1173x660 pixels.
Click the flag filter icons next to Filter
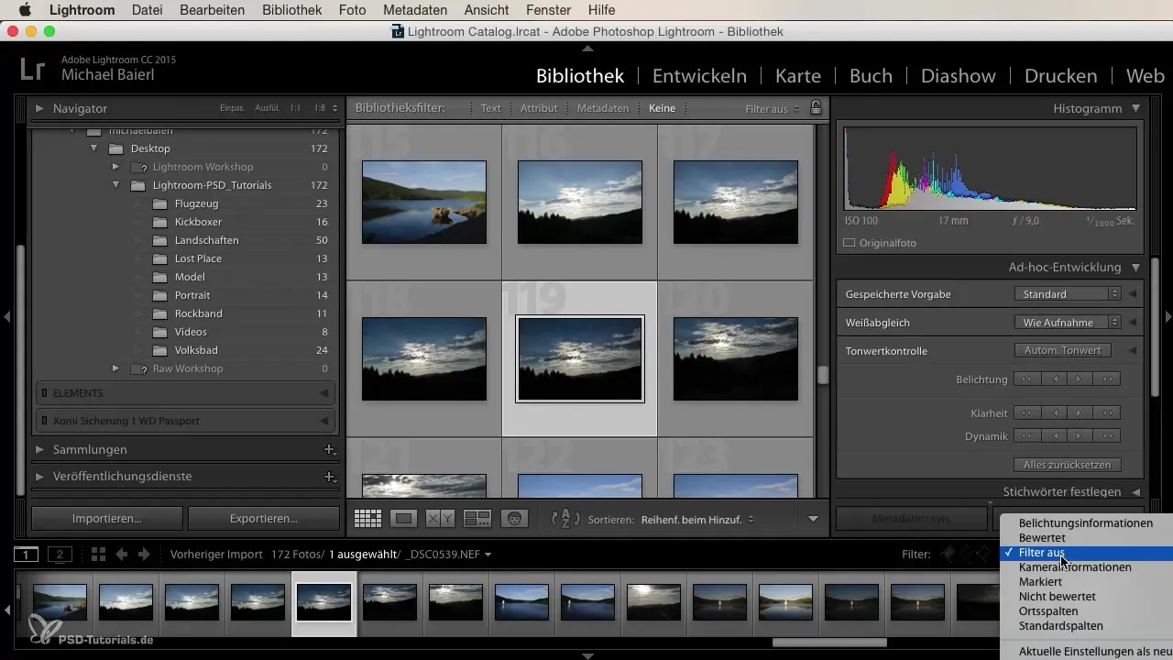(x=967, y=554)
